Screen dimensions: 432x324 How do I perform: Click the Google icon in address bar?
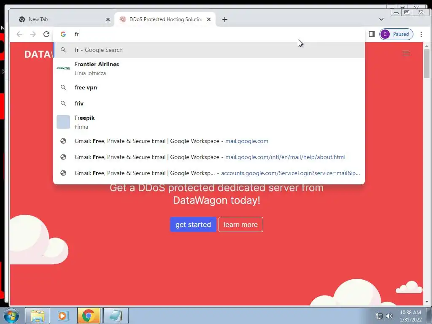click(x=63, y=34)
